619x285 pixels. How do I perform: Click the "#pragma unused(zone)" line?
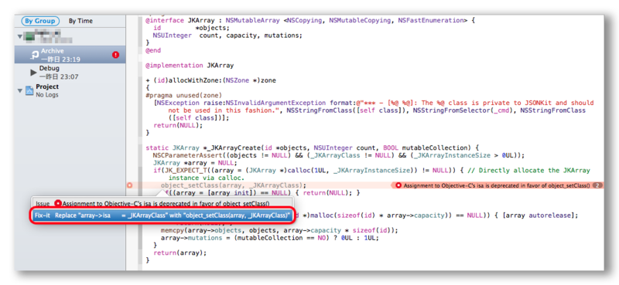184,96
